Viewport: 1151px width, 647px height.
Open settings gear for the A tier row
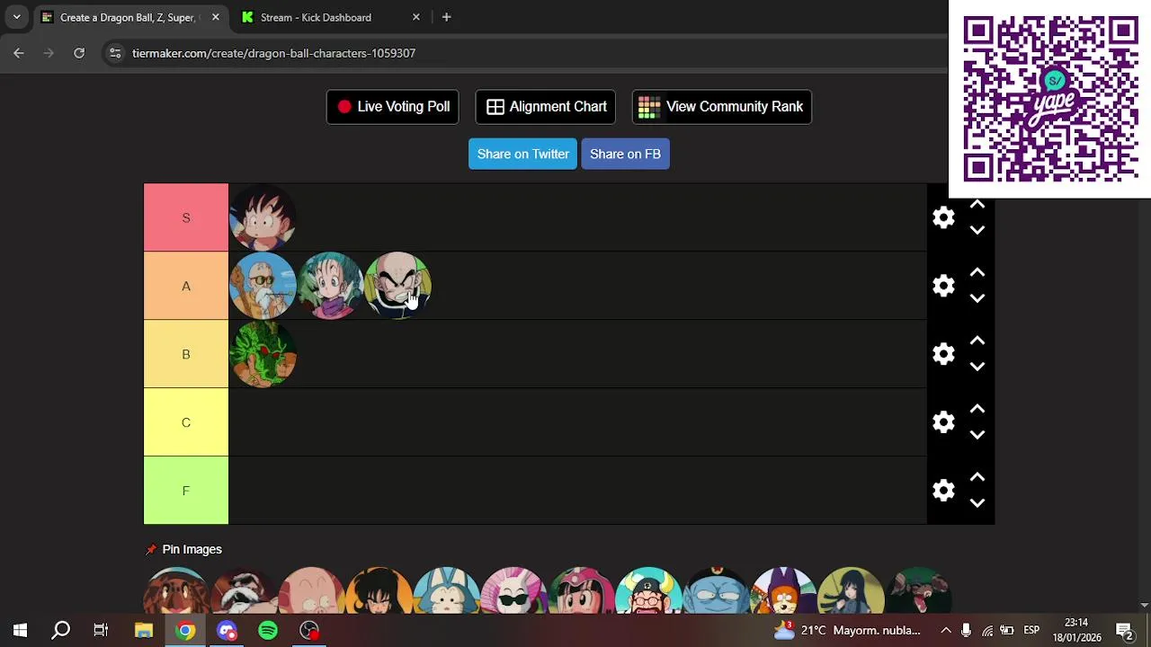point(943,286)
